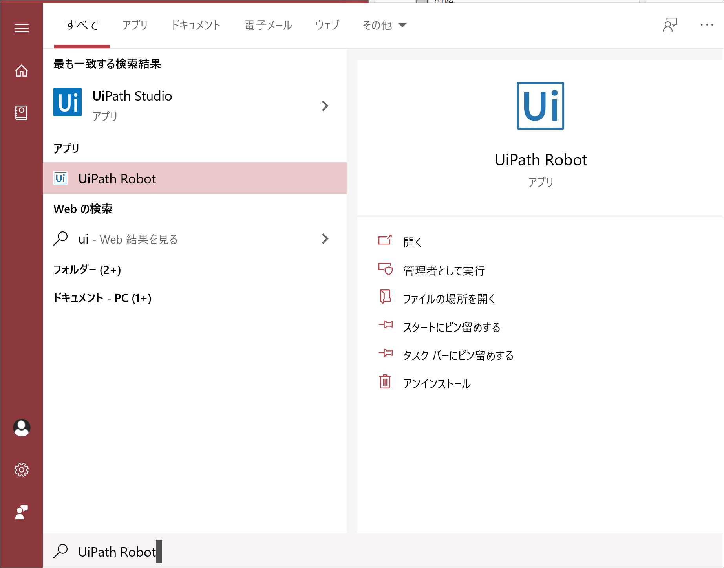Choose タスク バーにピン留めする
The height and width of the screenshot is (568, 724).
click(459, 355)
